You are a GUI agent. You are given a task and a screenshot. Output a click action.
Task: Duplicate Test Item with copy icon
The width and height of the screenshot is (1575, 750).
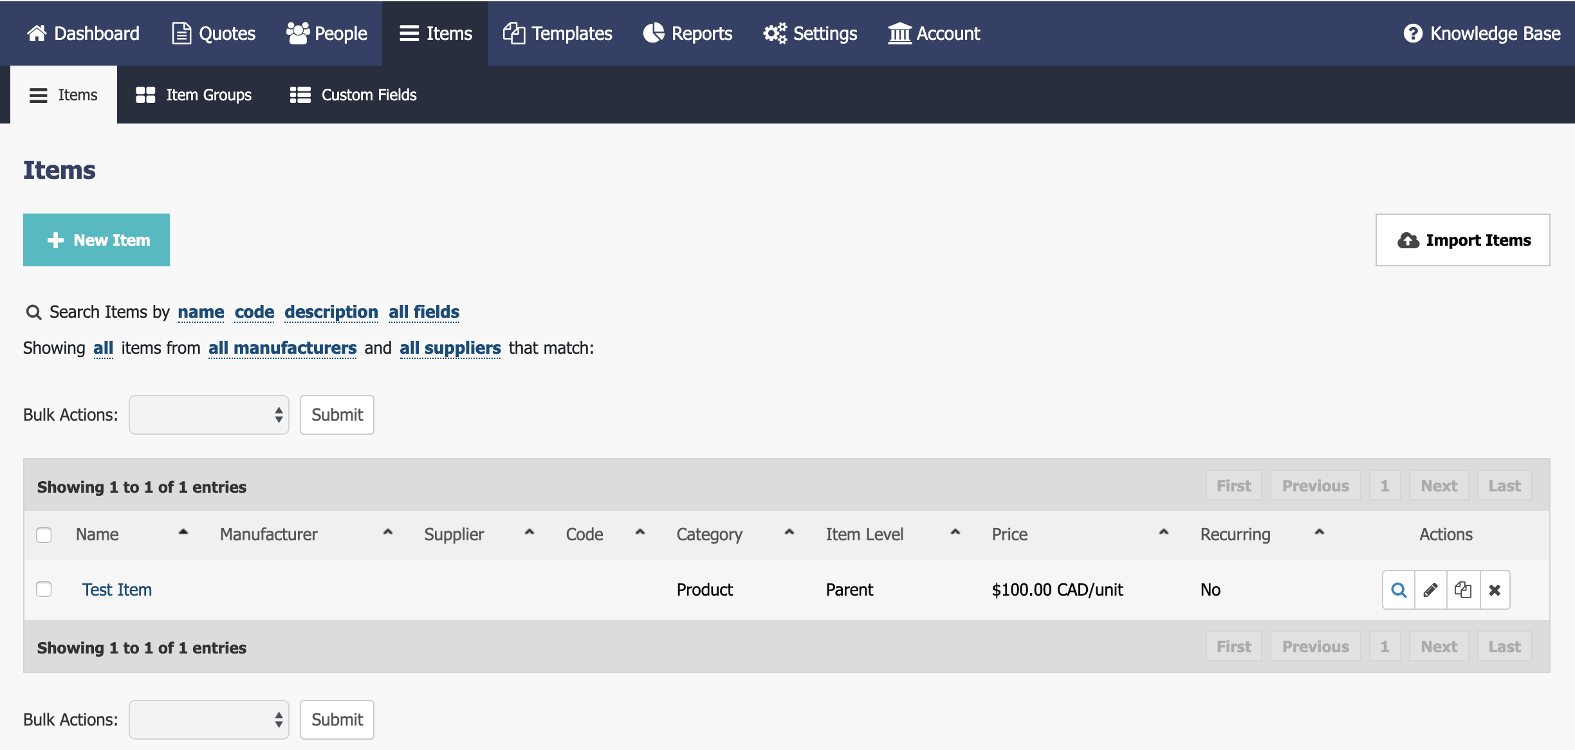point(1463,590)
